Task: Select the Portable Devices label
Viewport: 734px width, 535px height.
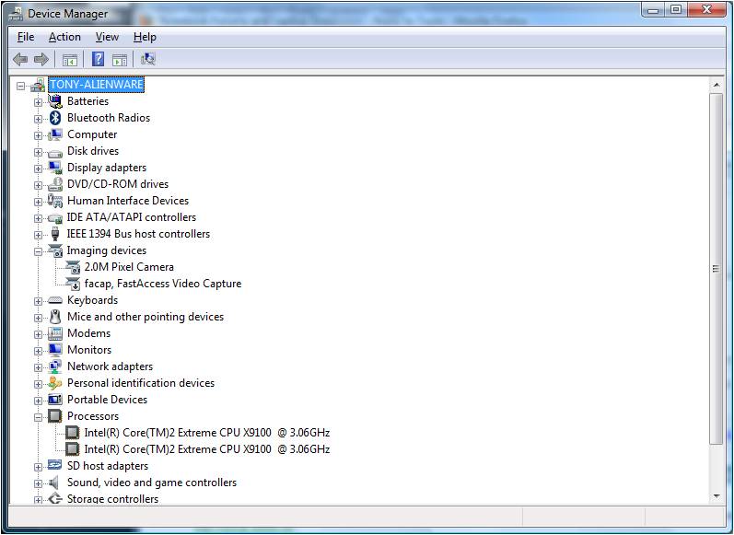Action: 107,400
